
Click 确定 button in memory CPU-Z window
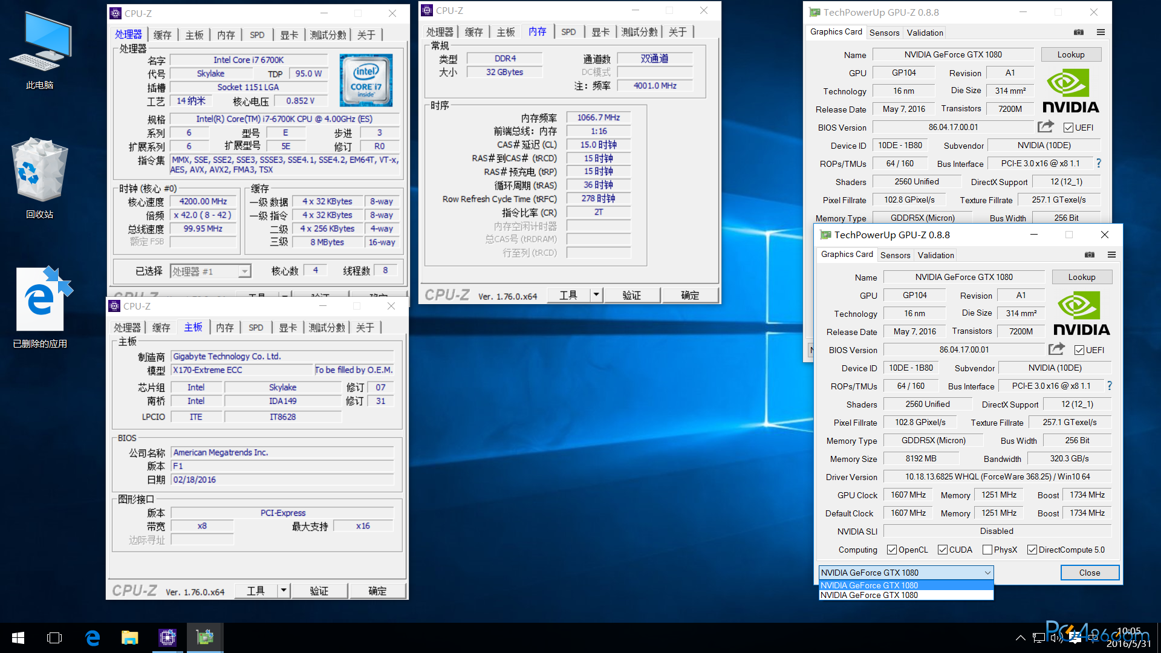click(690, 295)
